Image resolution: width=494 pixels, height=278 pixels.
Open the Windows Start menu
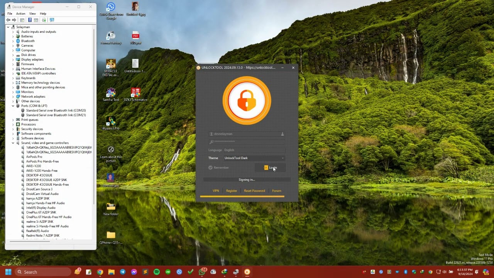[8, 272]
